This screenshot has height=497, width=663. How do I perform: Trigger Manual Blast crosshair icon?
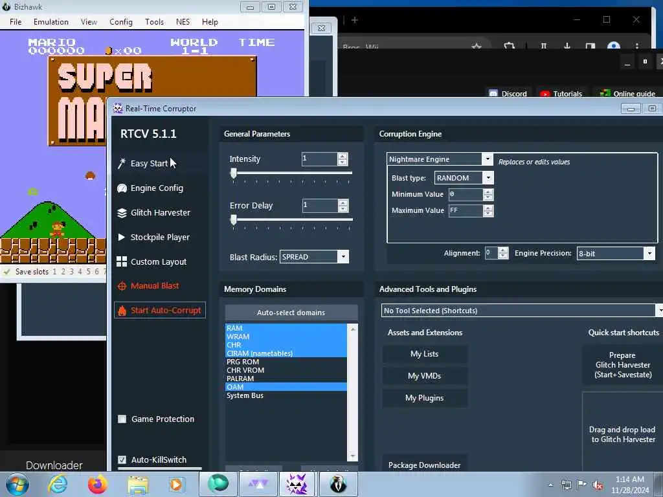point(122,286)
